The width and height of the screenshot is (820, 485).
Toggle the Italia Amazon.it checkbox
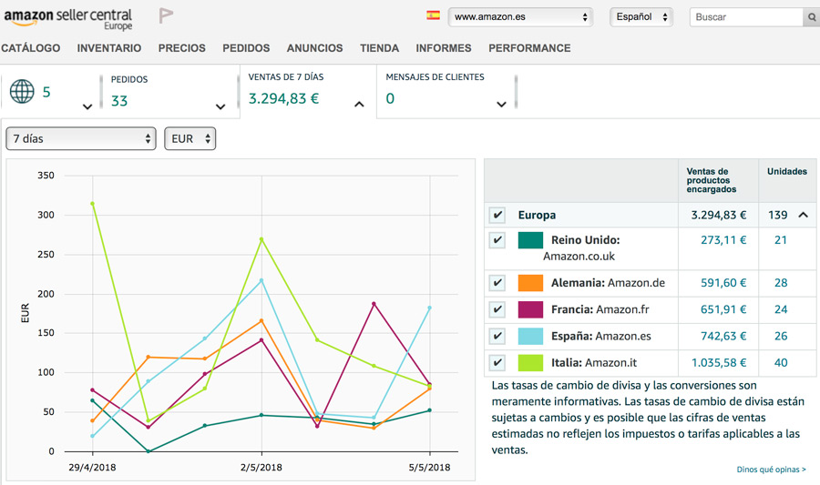497,362
